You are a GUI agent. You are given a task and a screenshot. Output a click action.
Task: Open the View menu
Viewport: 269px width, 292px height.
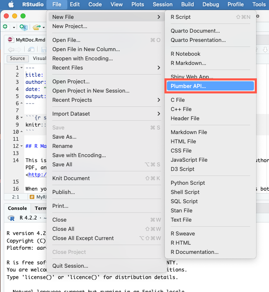[117, 5]
